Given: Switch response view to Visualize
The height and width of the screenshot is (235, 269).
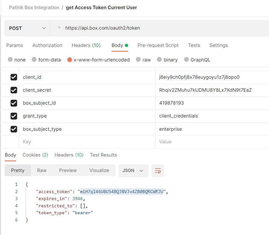Looking at the screenshot, I should (99, 170).
